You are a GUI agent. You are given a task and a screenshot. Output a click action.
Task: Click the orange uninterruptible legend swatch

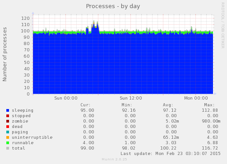(x=8, y=137)
